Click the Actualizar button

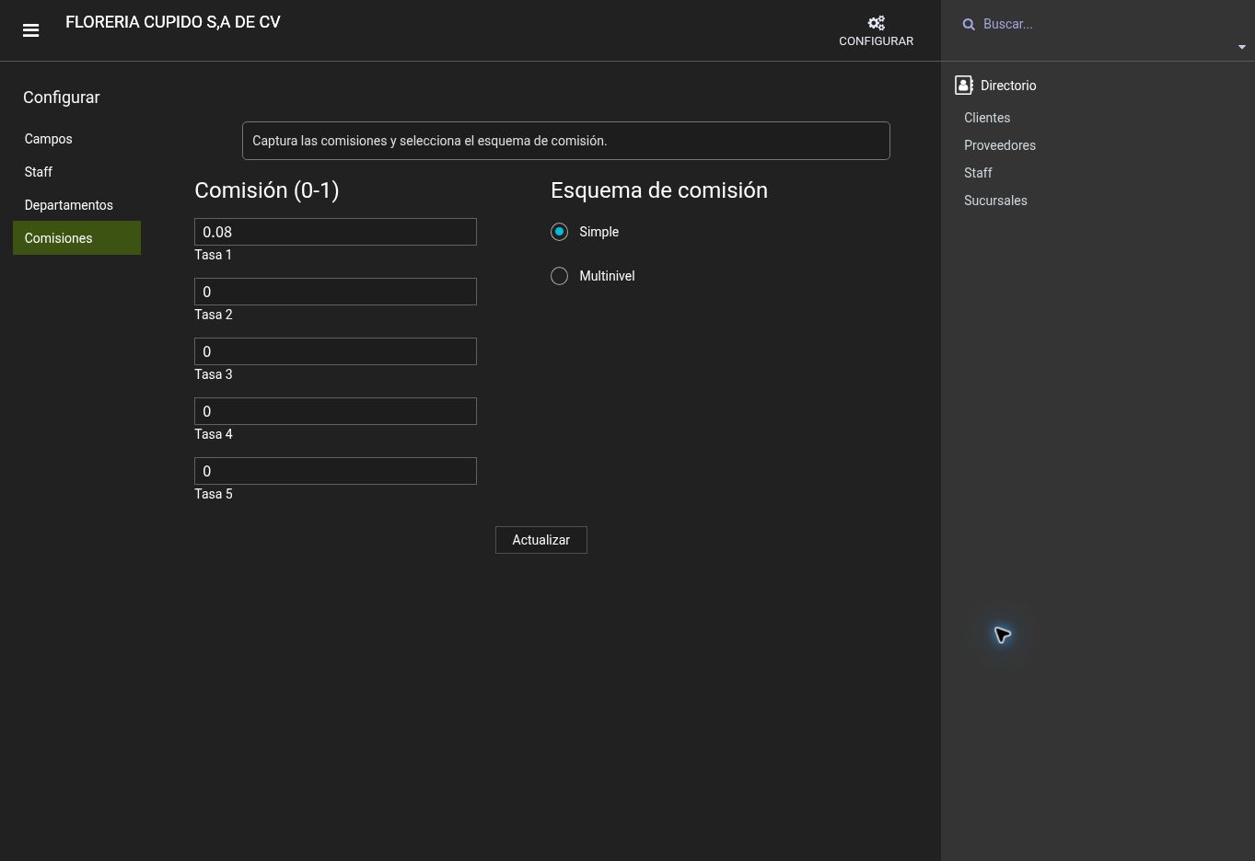(541, 540)
